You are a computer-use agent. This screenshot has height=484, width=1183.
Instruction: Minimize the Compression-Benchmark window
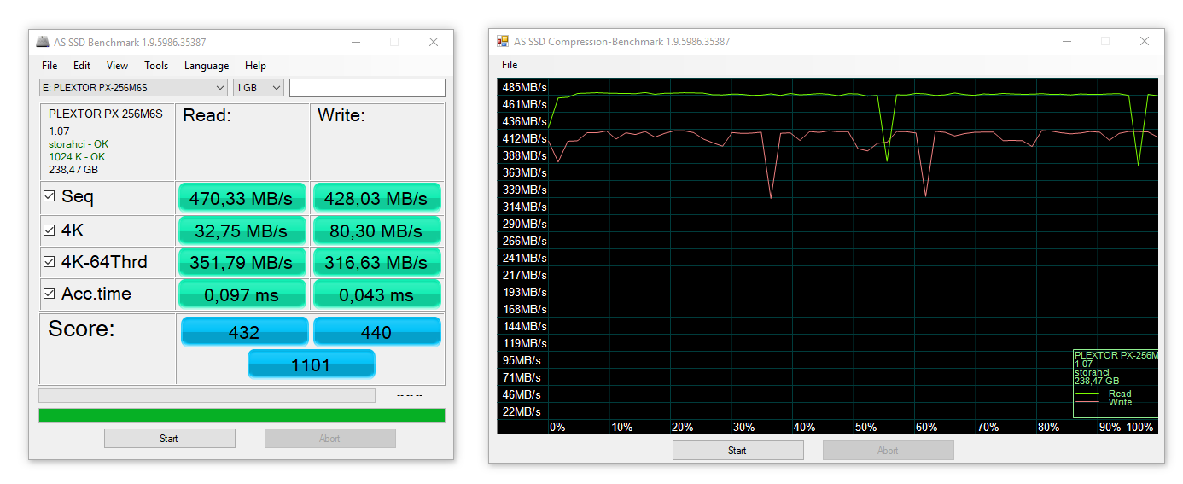pyautogui.click(x=1066, y=41)
